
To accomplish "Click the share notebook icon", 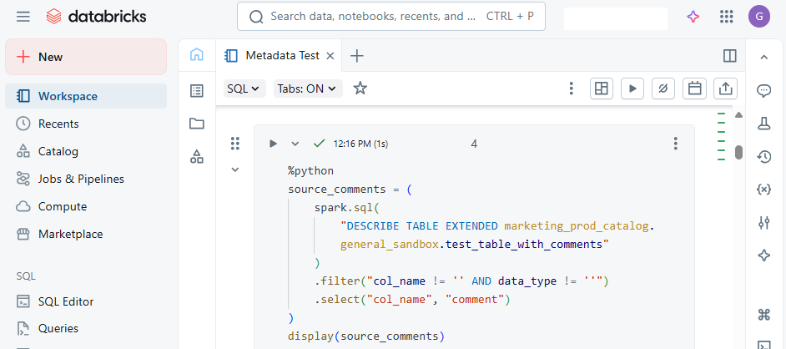I will pos(725,89).
